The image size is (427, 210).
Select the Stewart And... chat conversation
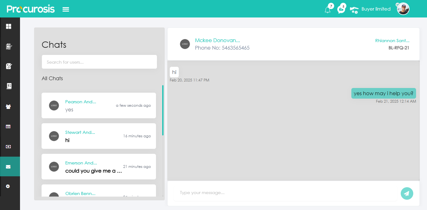[x=99, y=136]
